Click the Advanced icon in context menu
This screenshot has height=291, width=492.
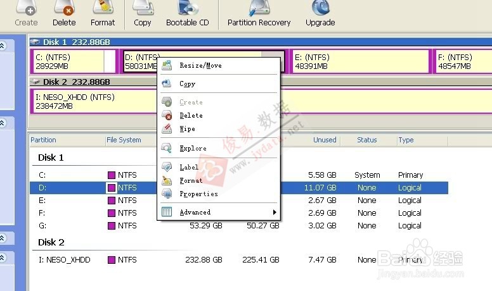coord(167,212)
